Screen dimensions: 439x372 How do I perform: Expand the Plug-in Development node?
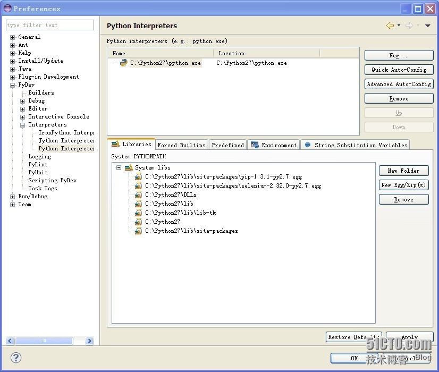click(x=12, y=77)
